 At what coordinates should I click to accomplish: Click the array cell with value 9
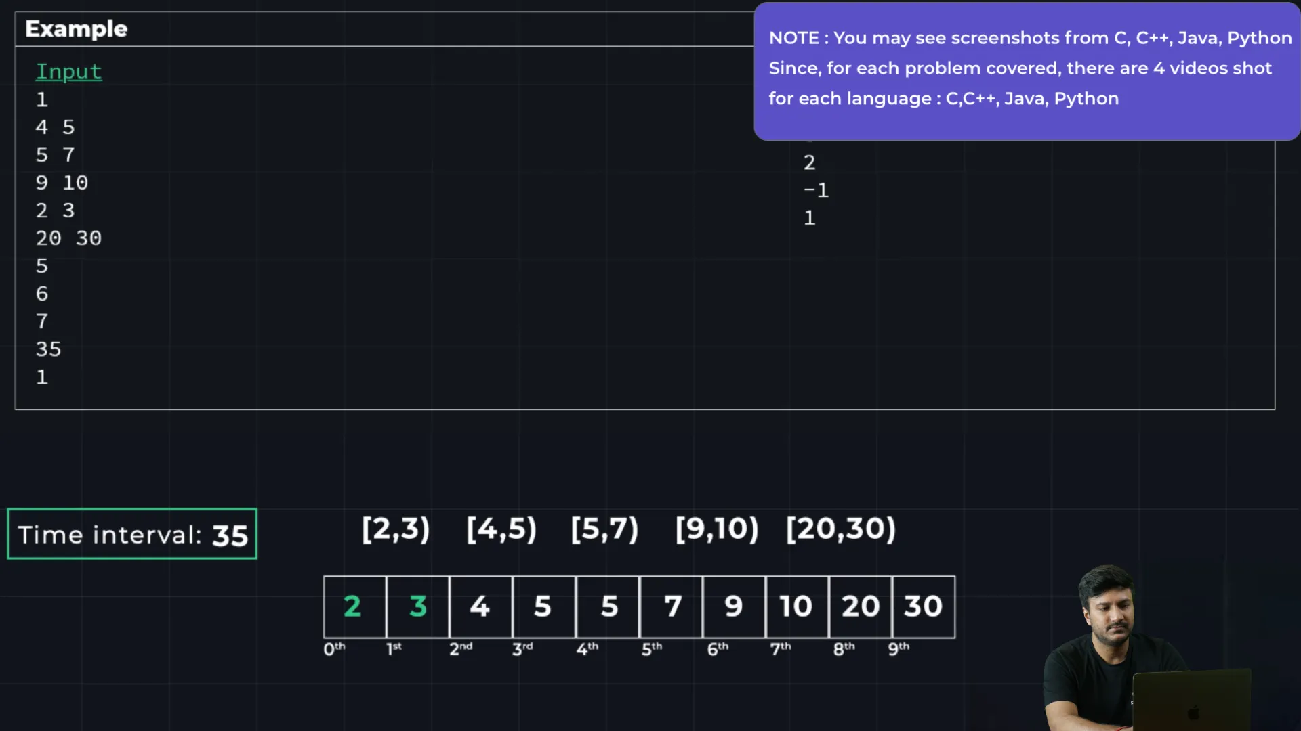734,606
